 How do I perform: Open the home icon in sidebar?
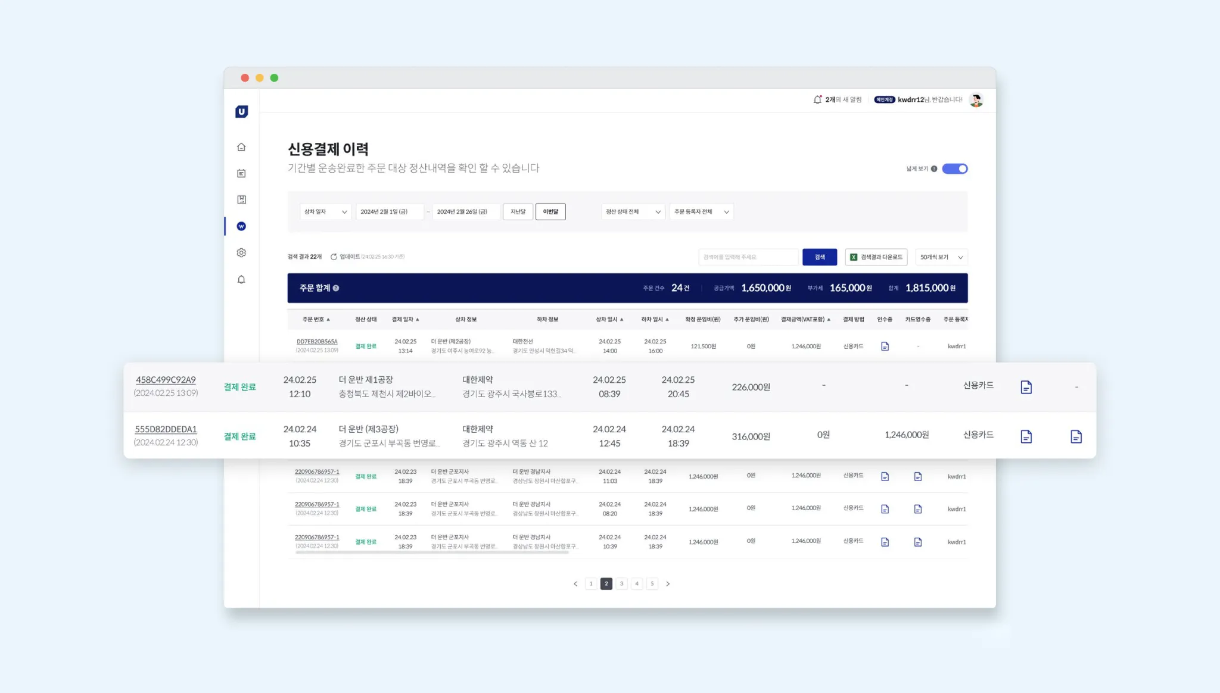241,147
